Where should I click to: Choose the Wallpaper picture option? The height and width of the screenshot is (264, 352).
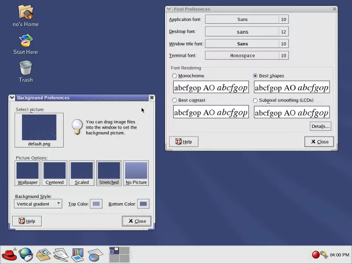27,173
